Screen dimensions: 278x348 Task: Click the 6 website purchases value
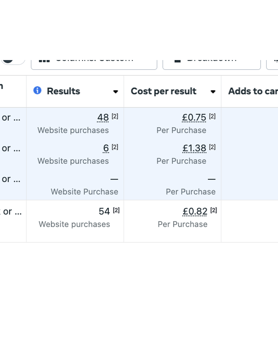[106, 148]
